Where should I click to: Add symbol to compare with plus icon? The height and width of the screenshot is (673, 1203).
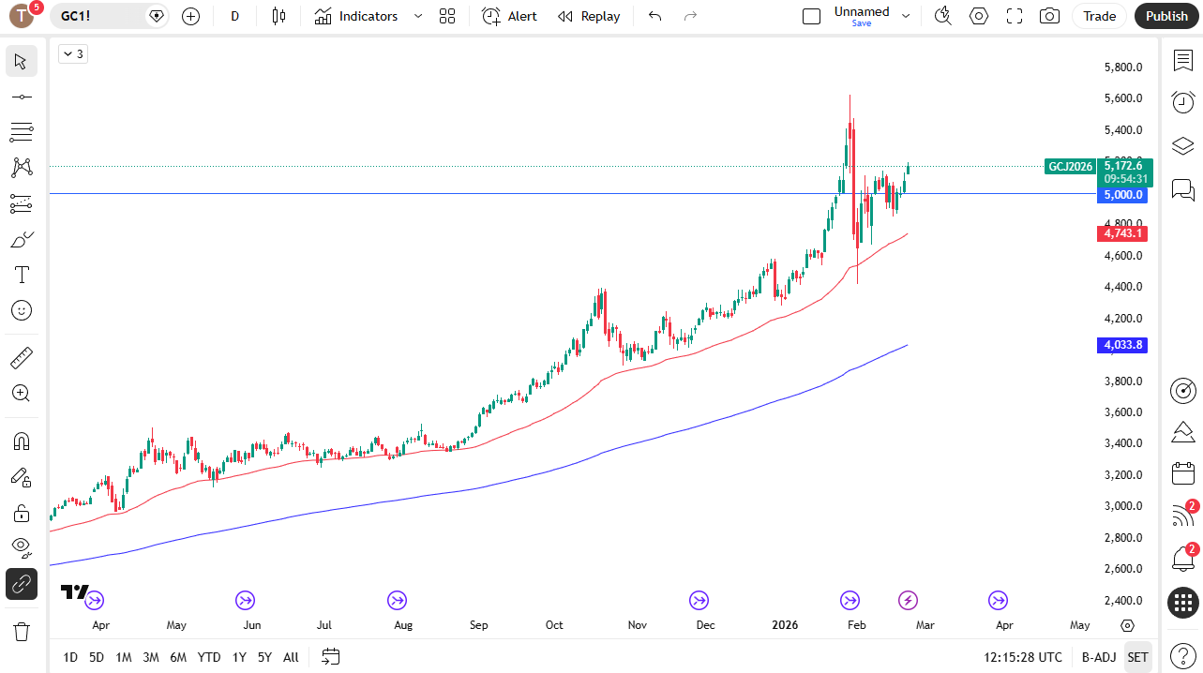coord(190,16)
